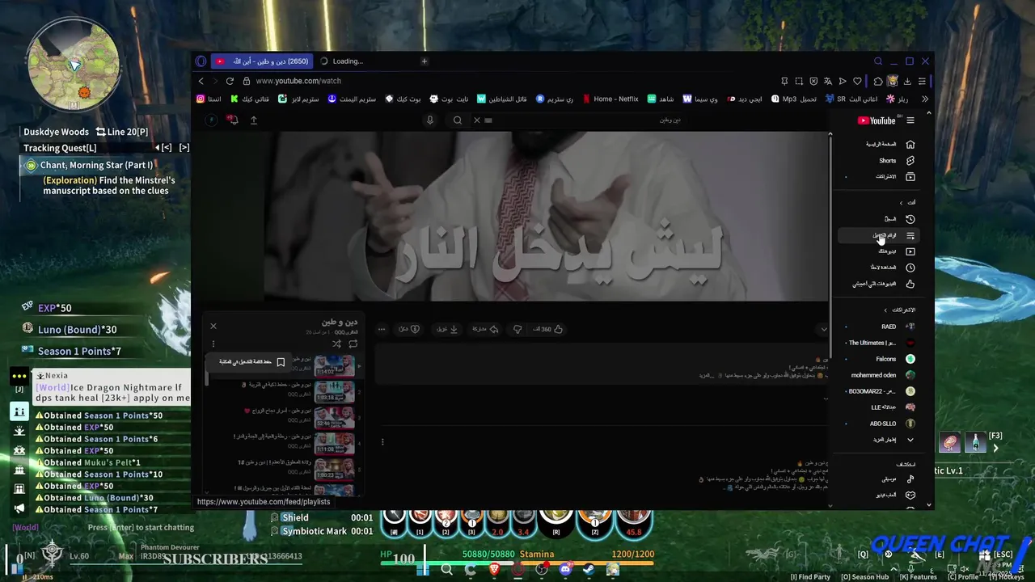Open Discord icon in Windows taskbar

565,570
